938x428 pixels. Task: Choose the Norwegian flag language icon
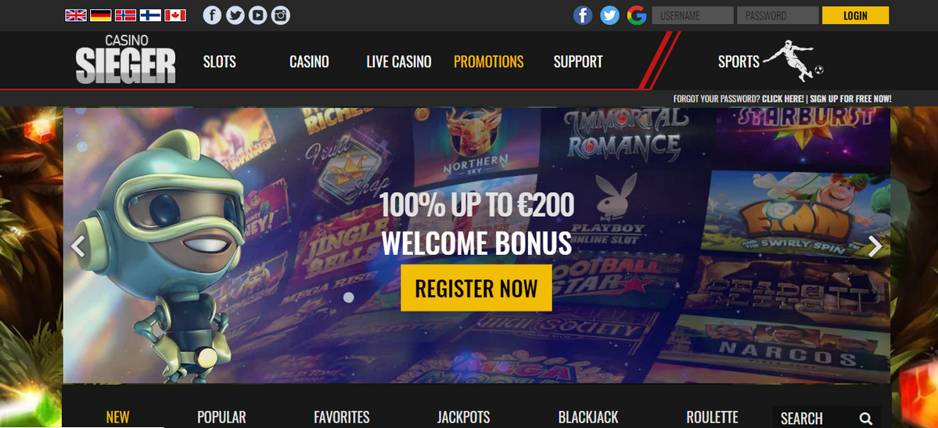(x=126, y=16)
